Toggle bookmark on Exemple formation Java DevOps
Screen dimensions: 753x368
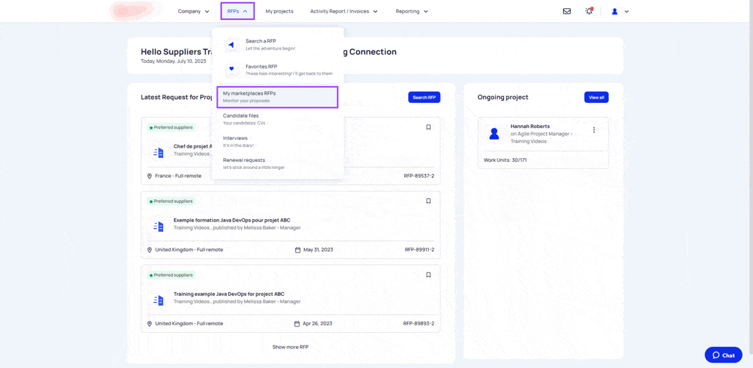(429, 201)
